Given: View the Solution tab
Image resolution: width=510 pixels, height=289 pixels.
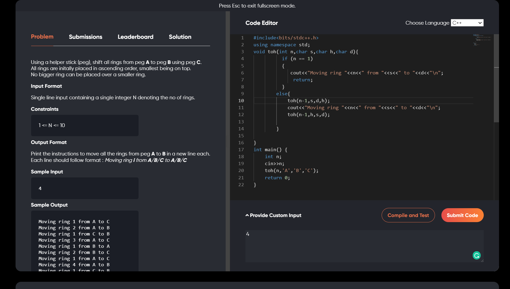Looking at the screenshot, I should click(x=180, y=37).
